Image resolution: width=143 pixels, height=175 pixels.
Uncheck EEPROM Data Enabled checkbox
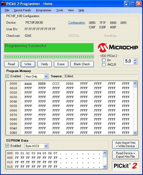pyautogui.click(x=7, y=146)
